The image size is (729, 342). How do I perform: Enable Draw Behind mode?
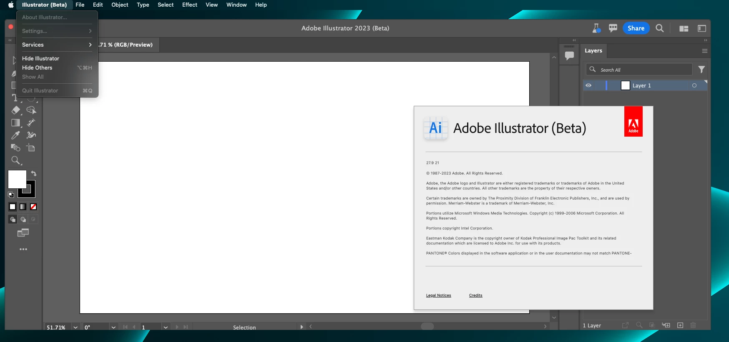(23, 219)
